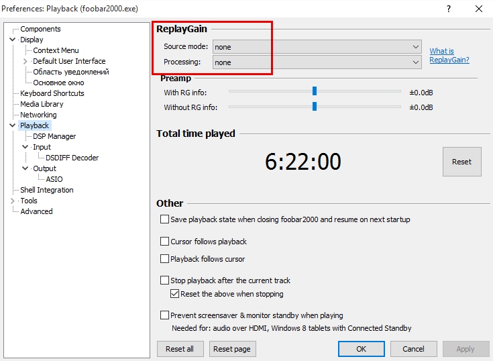Click the title bar help question mark
This screenshot has width=493, height=361.
pyautogui.click(x=447, y=9)
